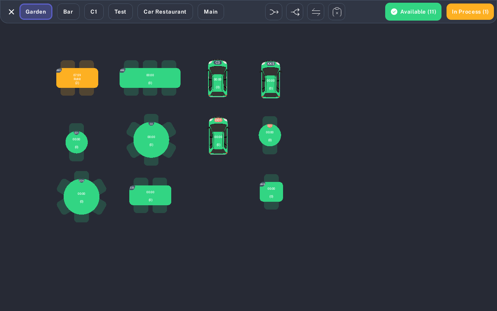Click the merge tables icon

[274, 12]
